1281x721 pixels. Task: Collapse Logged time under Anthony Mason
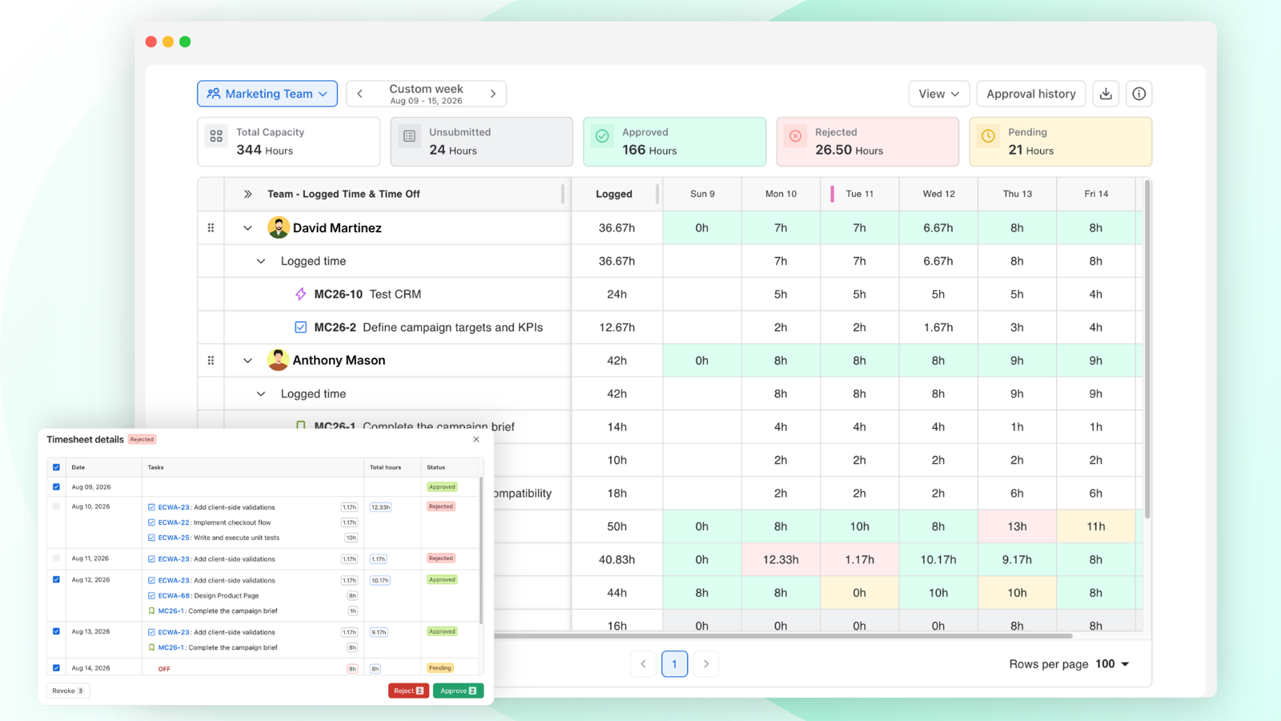260,394
